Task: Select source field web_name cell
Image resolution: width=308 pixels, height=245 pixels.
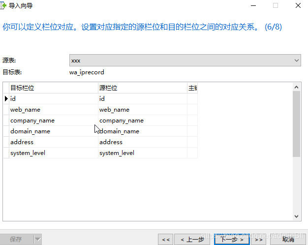Action: 143,109
